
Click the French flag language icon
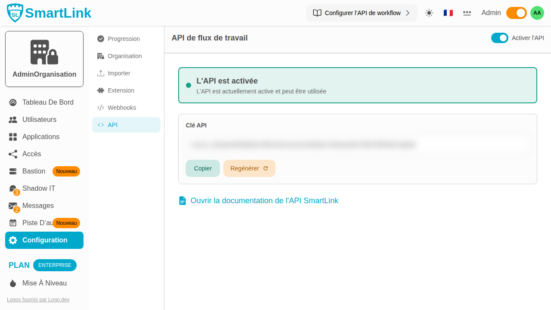[x=448, y=13]
